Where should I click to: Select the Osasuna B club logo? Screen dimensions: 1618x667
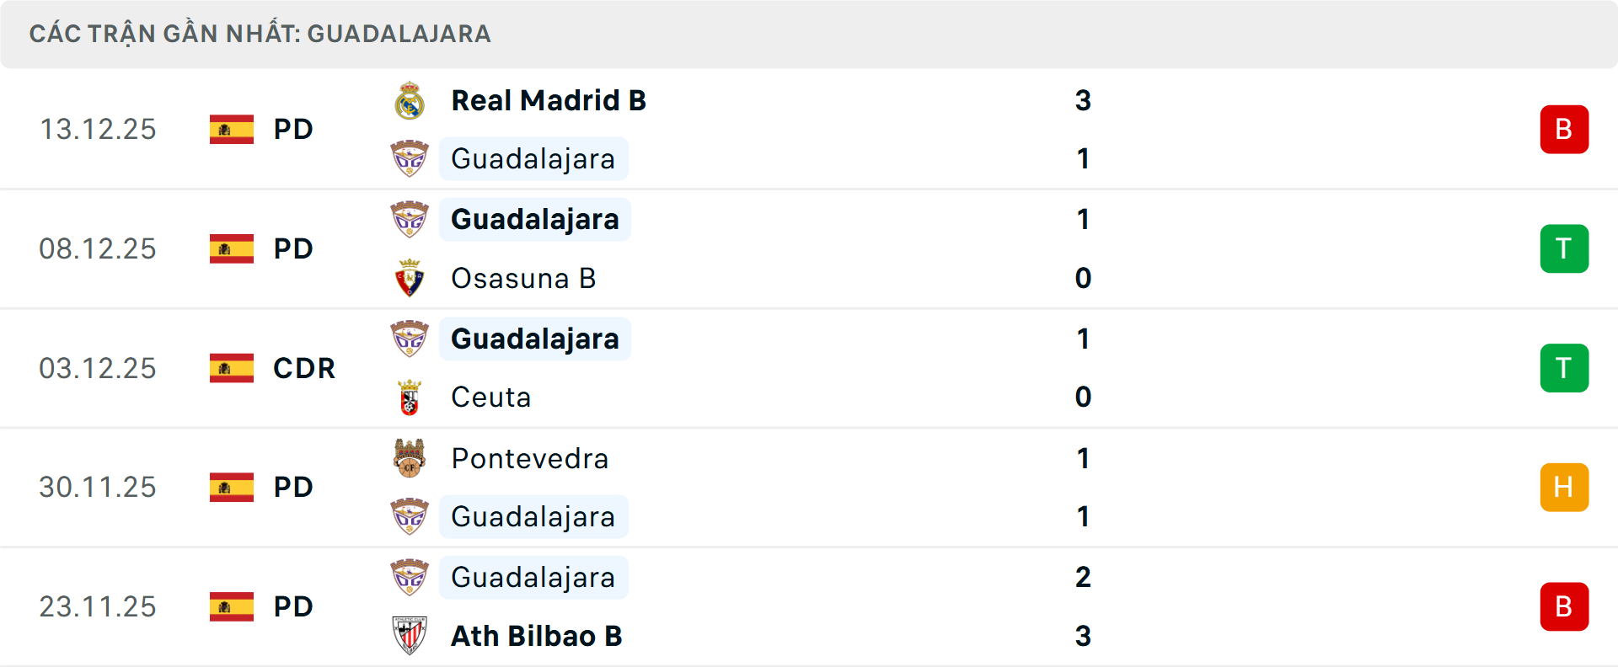coord(410,278)
